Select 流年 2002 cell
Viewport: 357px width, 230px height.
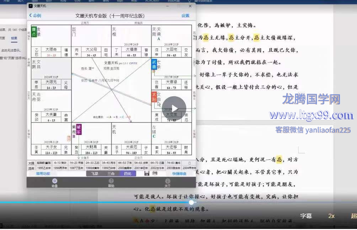click(157, 168)
